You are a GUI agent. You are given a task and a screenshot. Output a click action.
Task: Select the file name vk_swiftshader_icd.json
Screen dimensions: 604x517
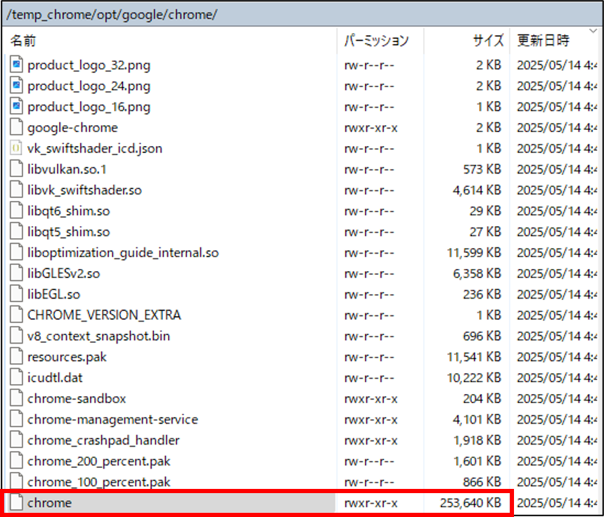[x=95, y=149]
